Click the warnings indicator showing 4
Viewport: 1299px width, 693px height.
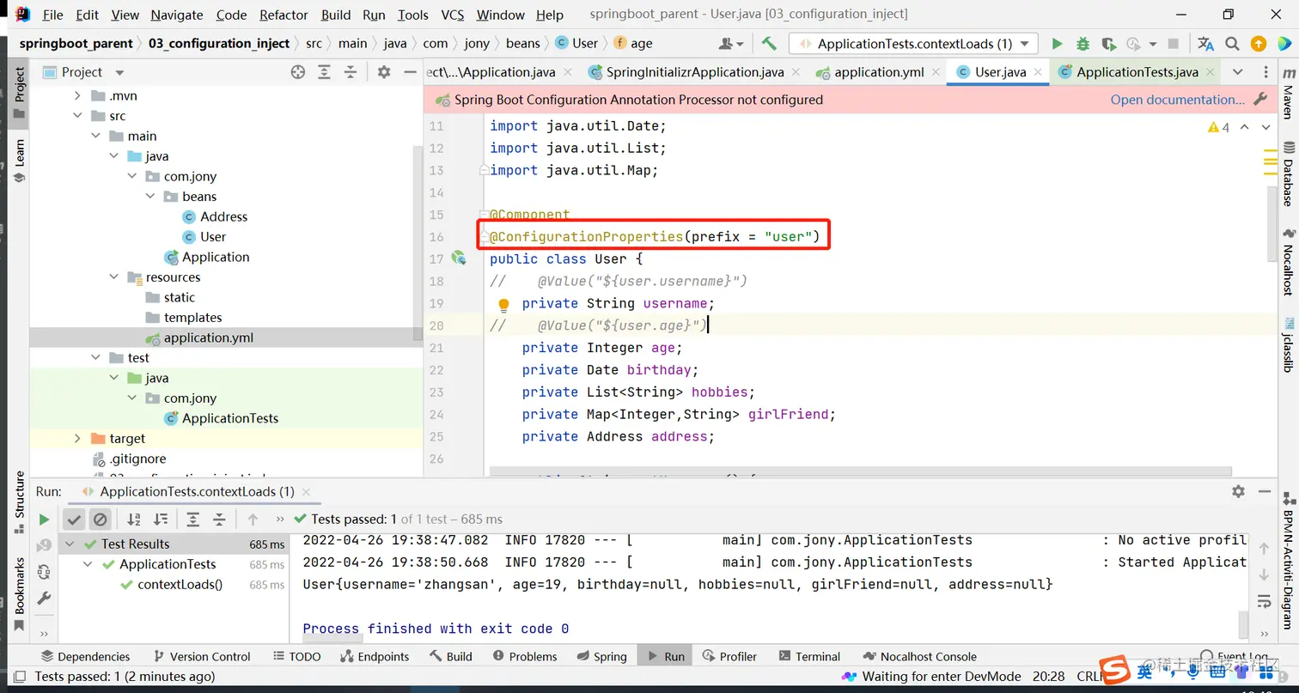click(1218, 127)
